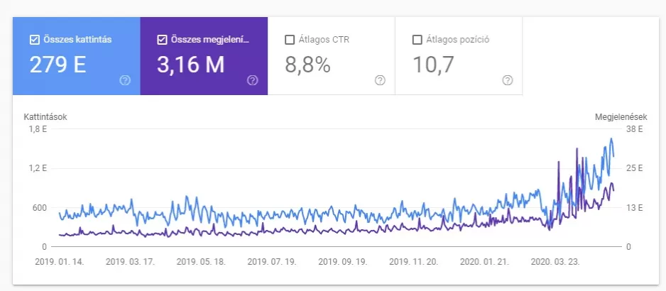The width and height of the screenshot is (666, 291).
Task: Enable the Átlagos pozíció checkbox
Action: pyautogui.click(x=417, y=40)
